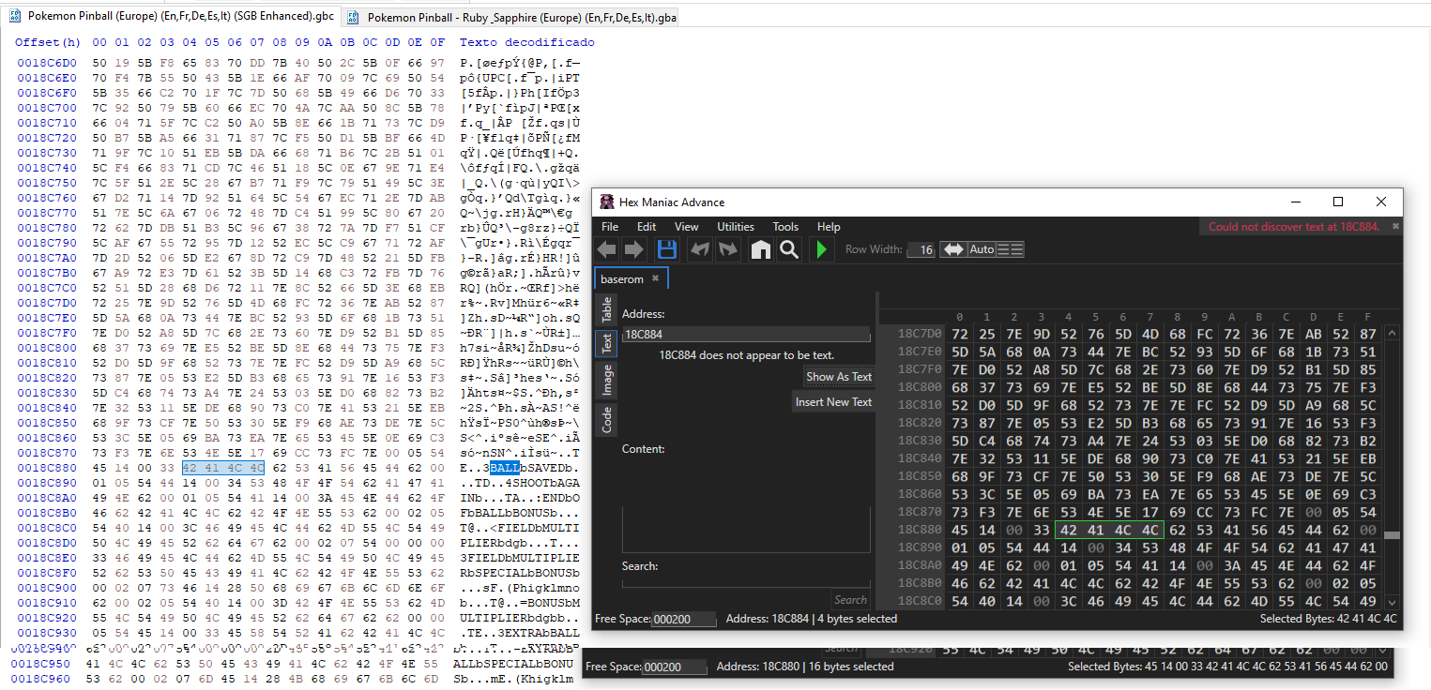Open the Tools menu
1431x690 pixels.
point(785,227)
